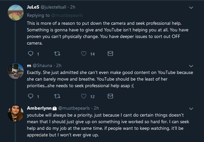Open the @5hauna profile handle

tap(43, 66)
